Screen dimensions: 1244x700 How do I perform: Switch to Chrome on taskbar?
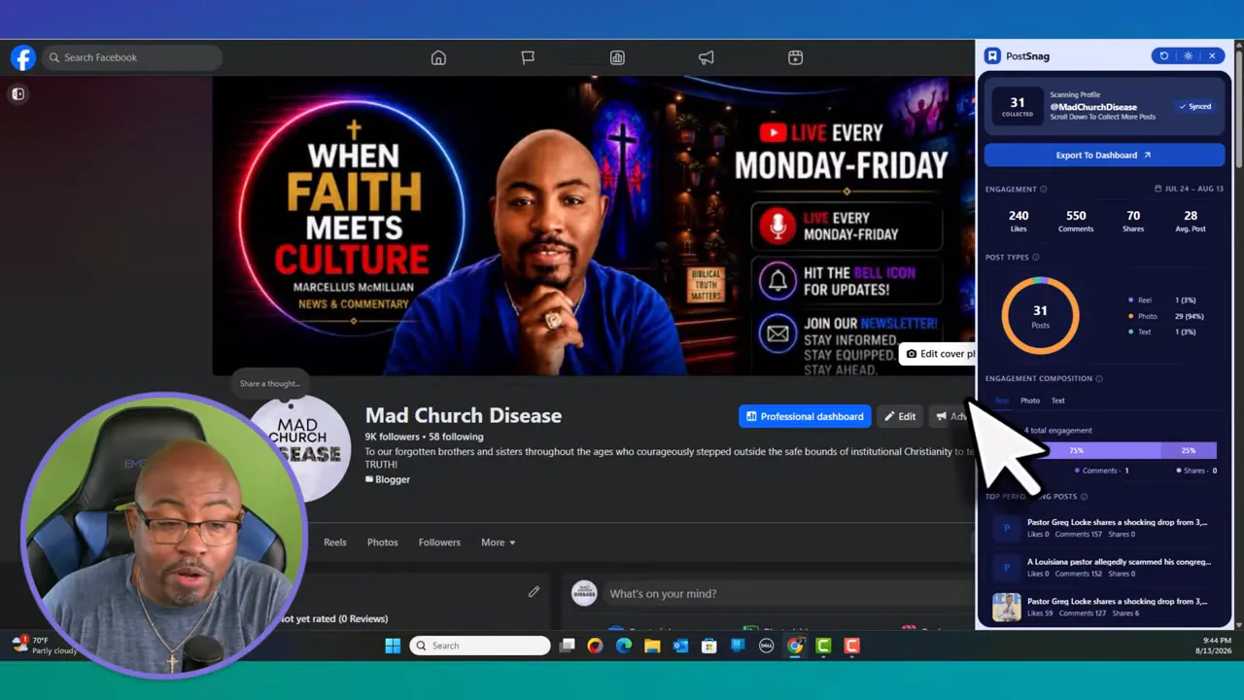coord(795,646)
